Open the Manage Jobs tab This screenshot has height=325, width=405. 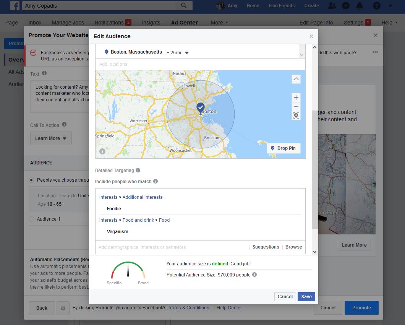[68, 23]
